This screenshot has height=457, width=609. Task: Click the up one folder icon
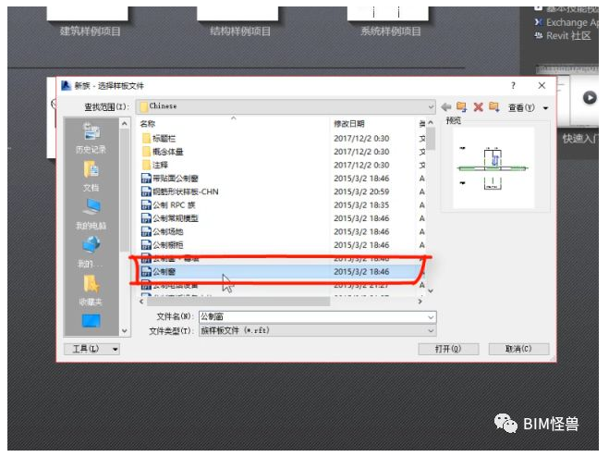462,107
